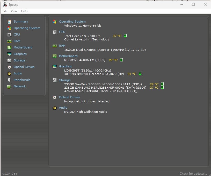Click the 16,0GB Dual-Channel DDR4 line
211x176 pixels.
coord(105,50)
